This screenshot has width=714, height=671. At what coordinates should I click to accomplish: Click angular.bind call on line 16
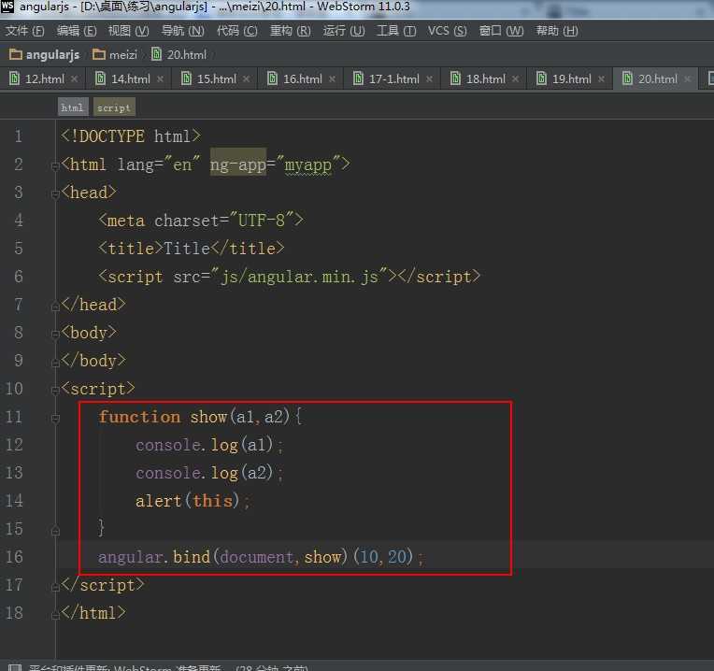pos(260,557)
